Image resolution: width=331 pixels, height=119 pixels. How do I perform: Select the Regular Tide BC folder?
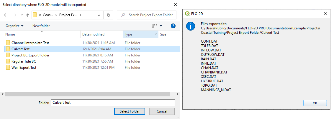24,61
